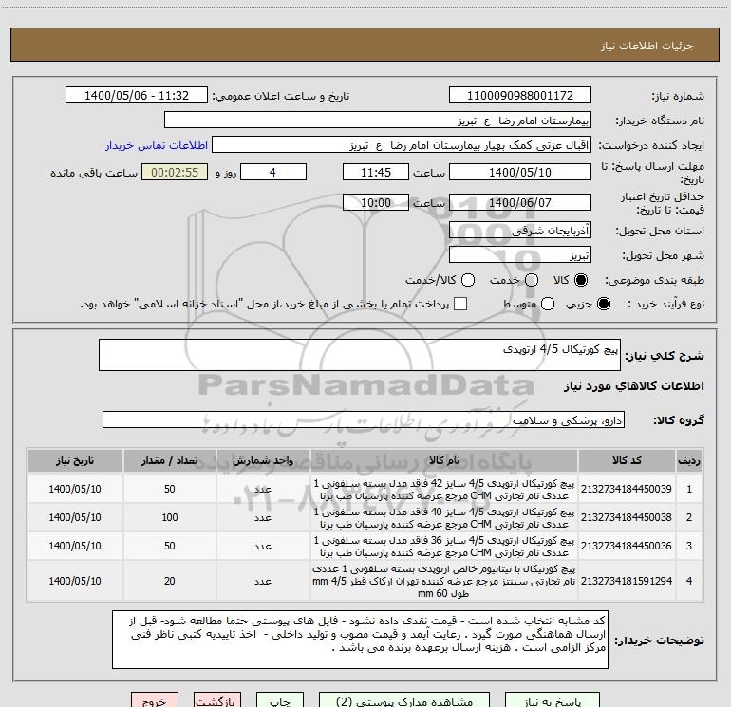Click the چاپ print button
731x707 pixels.
(x=280, y=701)
